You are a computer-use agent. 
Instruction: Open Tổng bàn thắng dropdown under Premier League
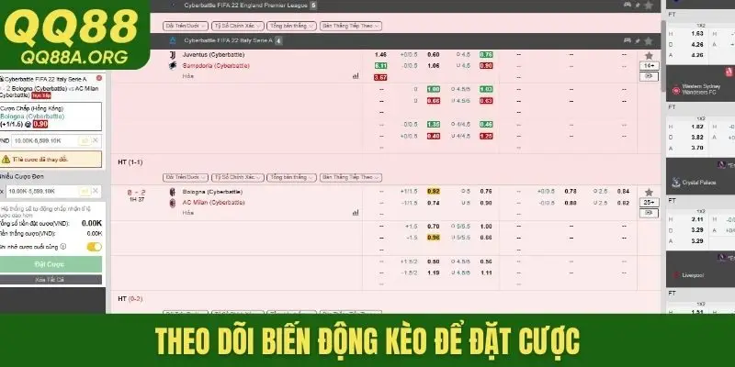[291, 26]
